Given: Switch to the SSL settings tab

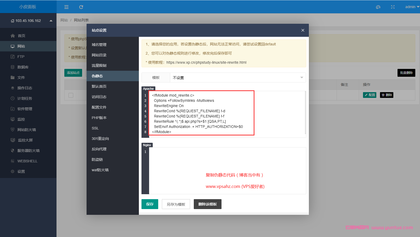Looking at the screenshot, I should [x=95, y=128].
